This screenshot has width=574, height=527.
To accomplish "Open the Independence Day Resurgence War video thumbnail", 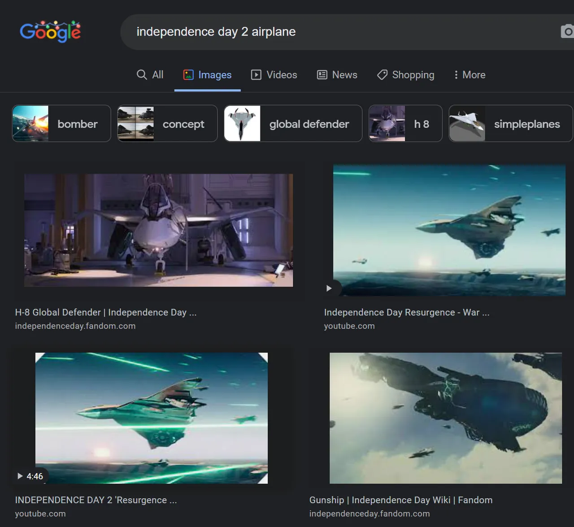I will tap(449, 230).
